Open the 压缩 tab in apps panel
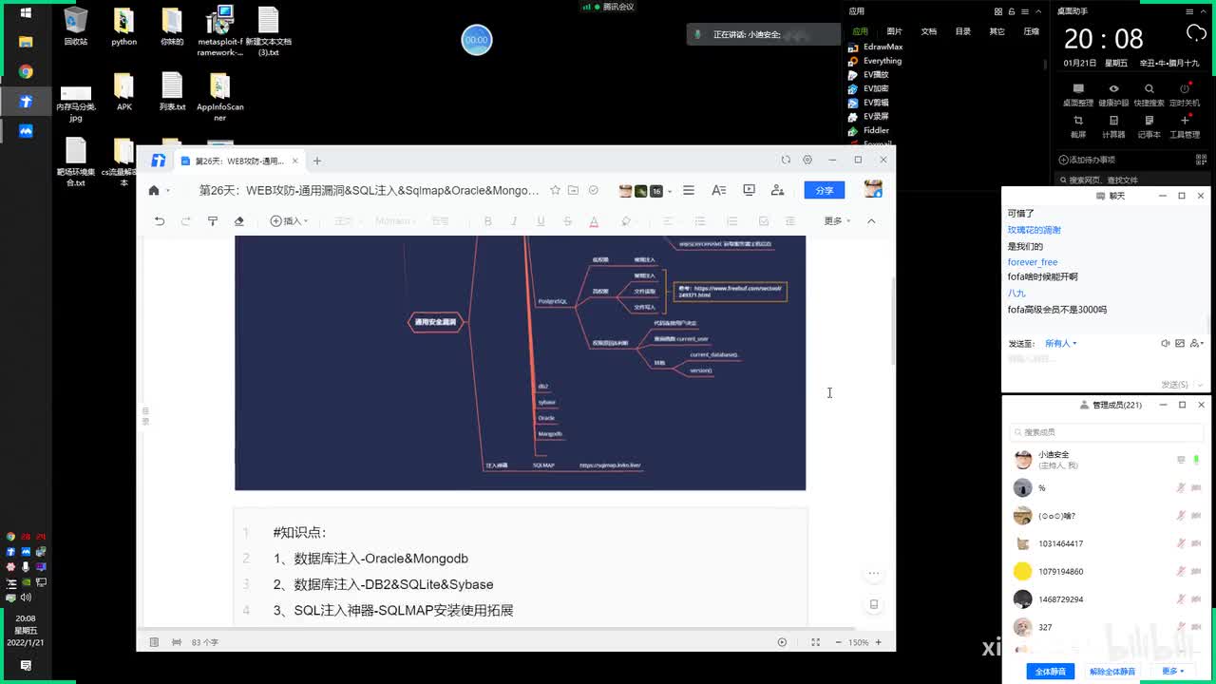This screenshot has height=684, width=1216. (x=1031, y=31)
